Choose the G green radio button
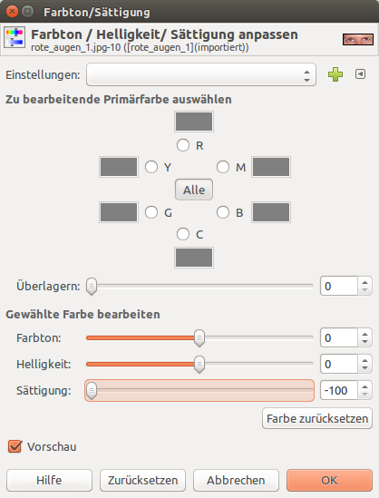The width and height of the screenshot is (379, 498). pyautogui.click(x=151, y=212)
